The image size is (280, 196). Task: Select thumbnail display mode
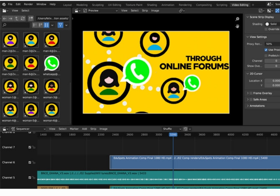tap(46, 25)
